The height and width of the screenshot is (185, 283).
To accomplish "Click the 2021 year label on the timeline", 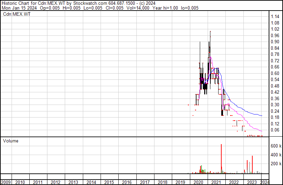I will pos(216,182).
